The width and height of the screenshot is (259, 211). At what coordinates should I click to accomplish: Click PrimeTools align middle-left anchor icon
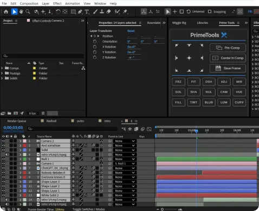177,58
